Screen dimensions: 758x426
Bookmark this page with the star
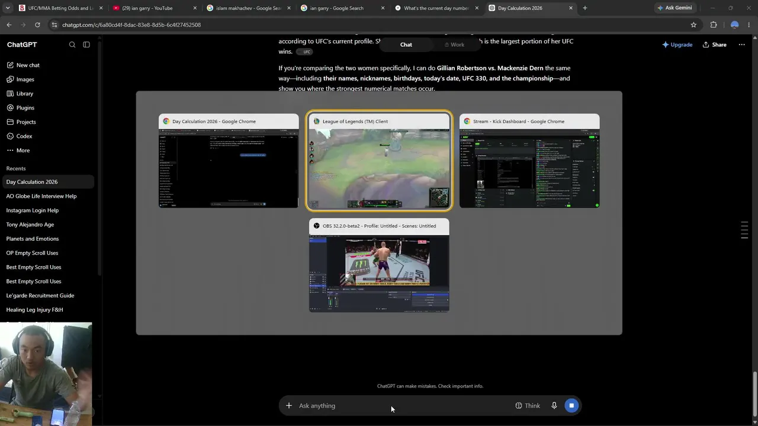(x=693, y=25)
